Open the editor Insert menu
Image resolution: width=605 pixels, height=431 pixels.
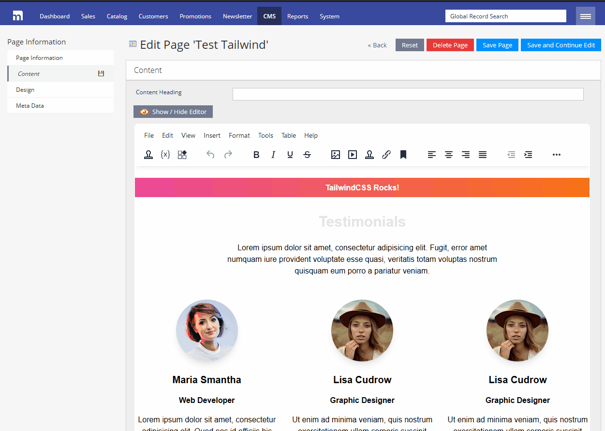tap(212, 135)
